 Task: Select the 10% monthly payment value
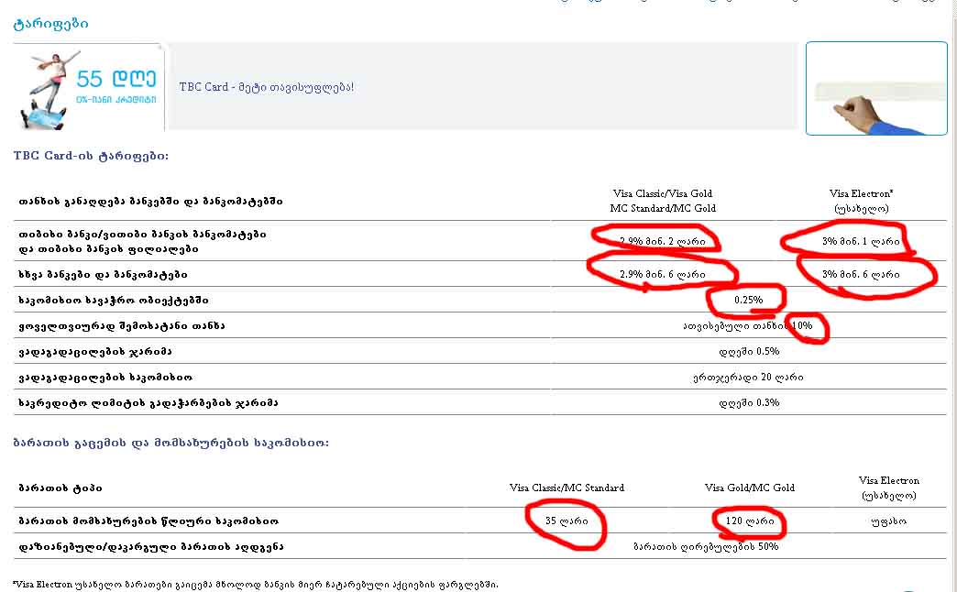coord(802,325)
